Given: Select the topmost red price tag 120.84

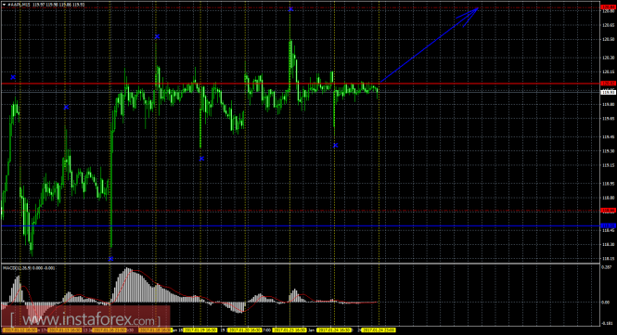Looking at the screenshot, I should coord(609,7).
